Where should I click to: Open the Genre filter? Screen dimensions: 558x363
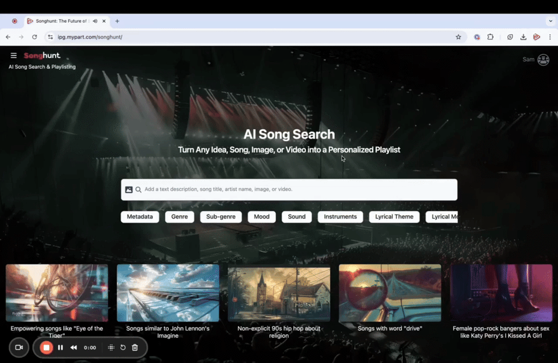(x=179, y=216)
